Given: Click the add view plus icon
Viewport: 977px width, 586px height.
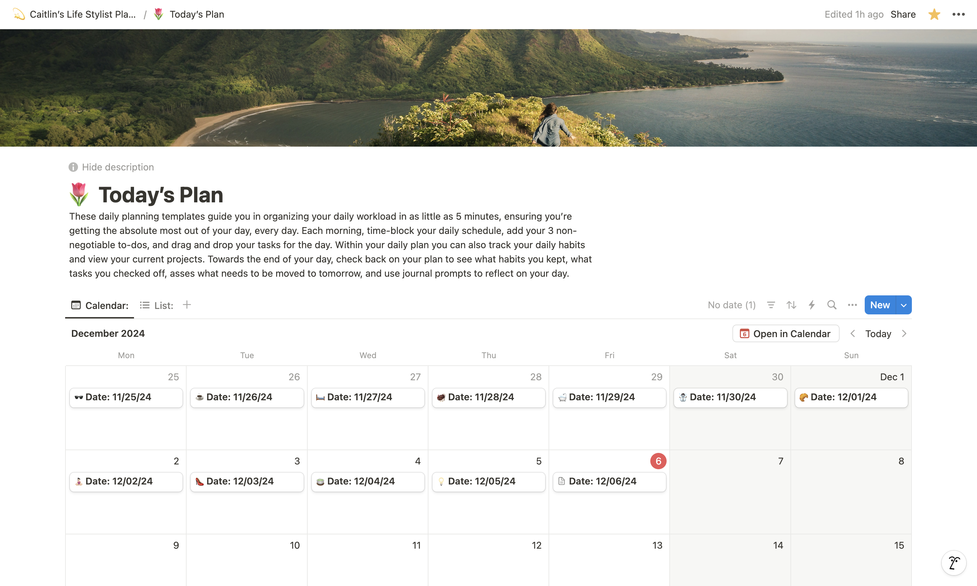Looking at the screenshot, I should click(x=187, y=305).
